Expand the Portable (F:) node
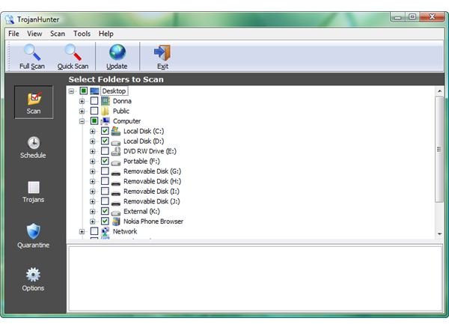 click(x=93, y=162)
